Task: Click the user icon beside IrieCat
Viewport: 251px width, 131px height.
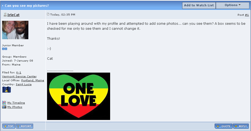Action: 5,15
